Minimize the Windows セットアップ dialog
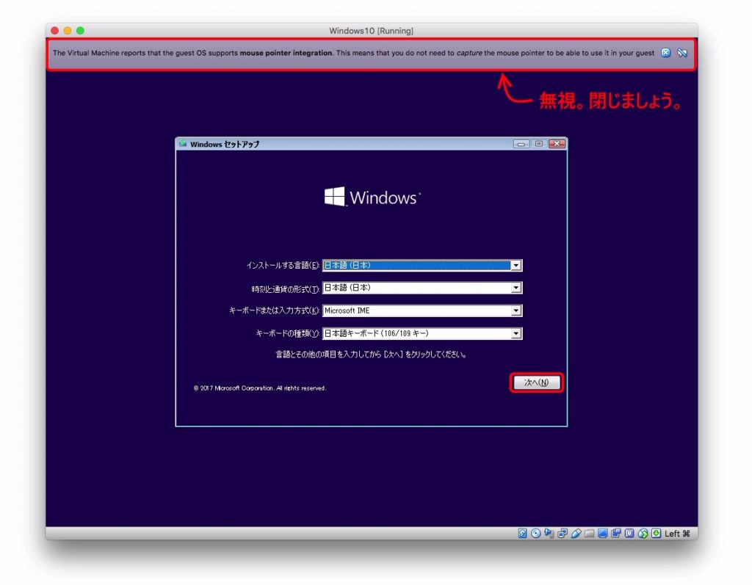Viewport: 752px width, 585px height. pyautogui.click(x=521, y=144)
